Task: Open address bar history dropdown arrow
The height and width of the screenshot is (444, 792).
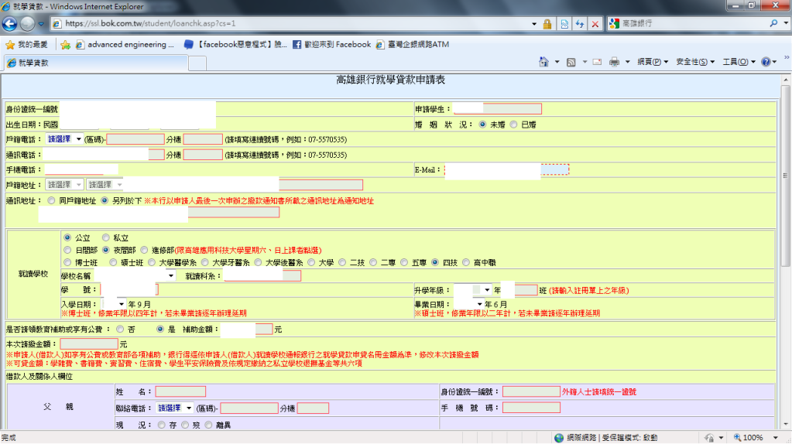Action: pos(534,24)
